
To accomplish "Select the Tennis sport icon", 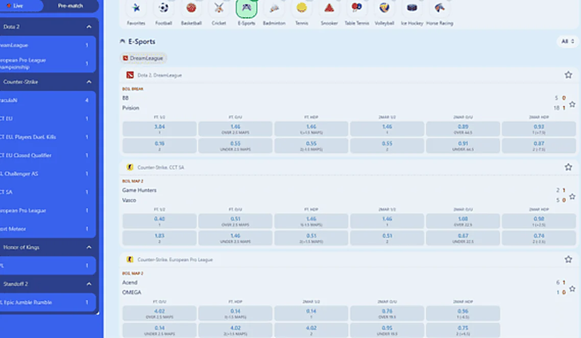I will 302,8.
